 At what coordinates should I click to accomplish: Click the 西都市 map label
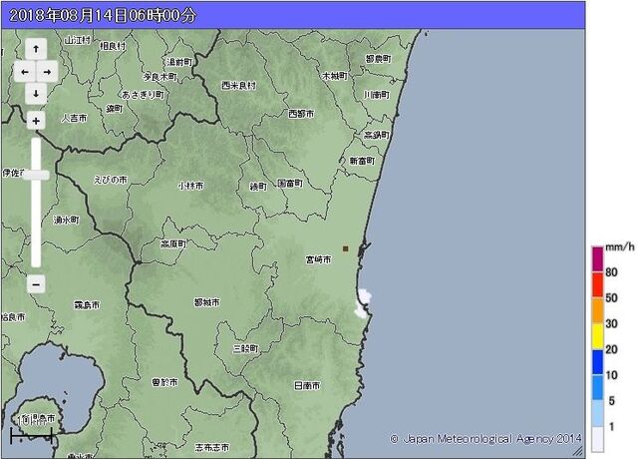(x=301, y=114)
